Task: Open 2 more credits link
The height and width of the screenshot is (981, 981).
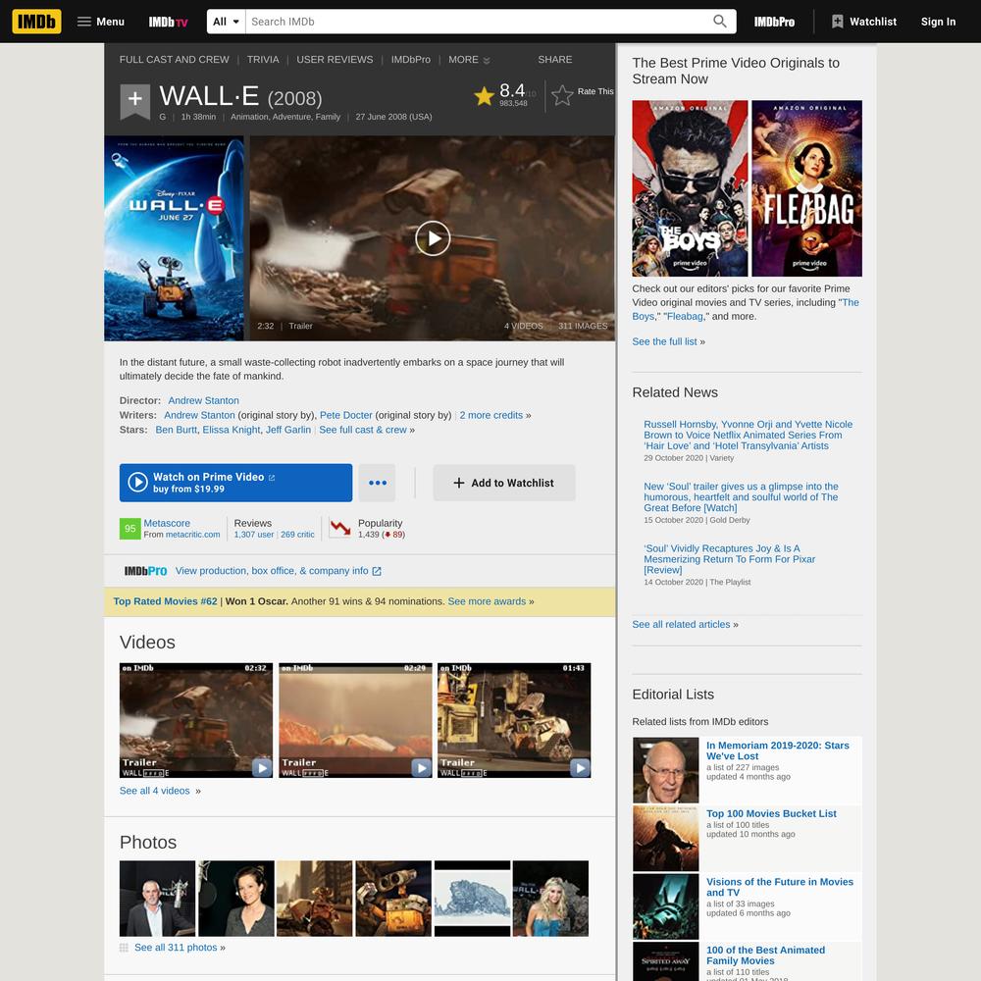Action: pyautogui.click(x=491, y=415)
